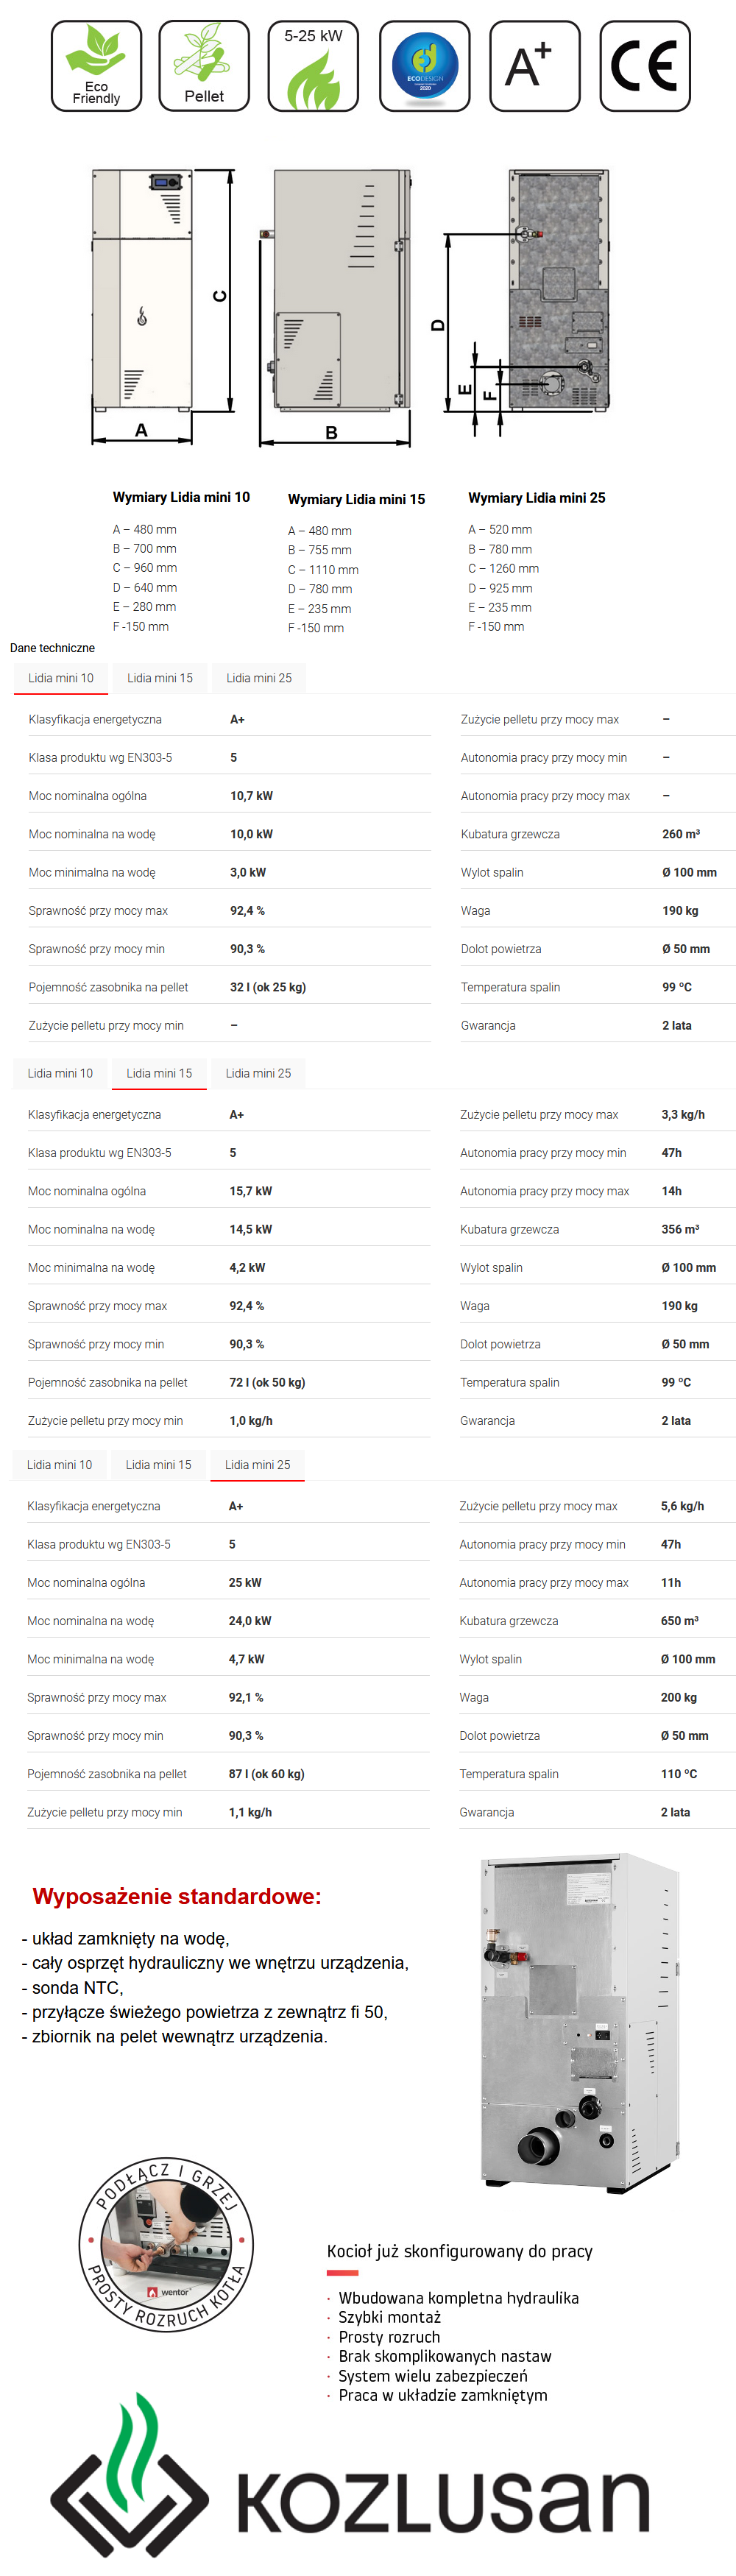Click the 'B – 700 mm' dimension line

pos(144,549)
